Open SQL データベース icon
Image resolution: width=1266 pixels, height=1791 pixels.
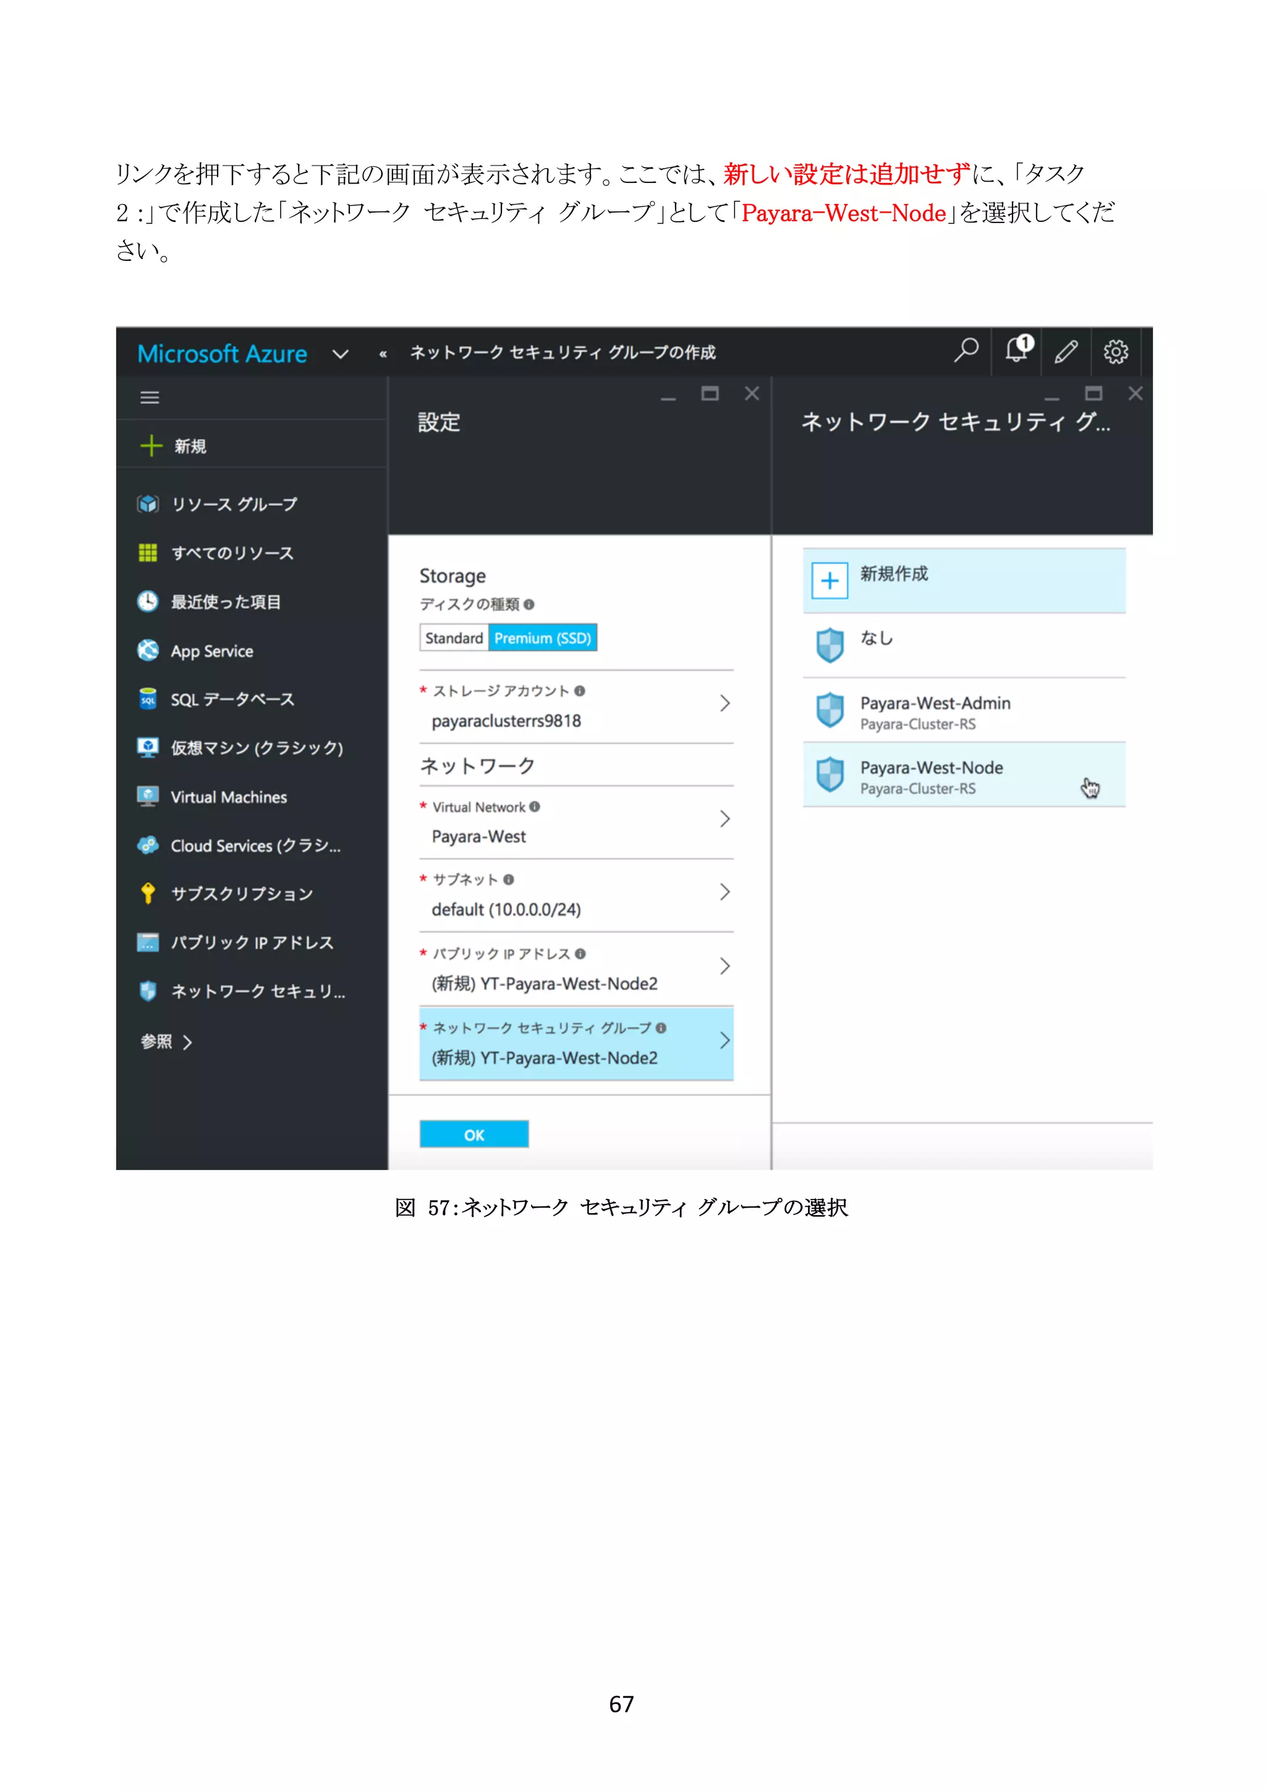pos(148,699)
